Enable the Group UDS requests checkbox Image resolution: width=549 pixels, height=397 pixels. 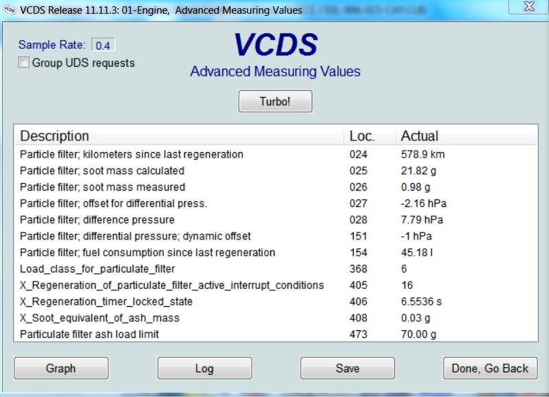[x=25, y=63]
